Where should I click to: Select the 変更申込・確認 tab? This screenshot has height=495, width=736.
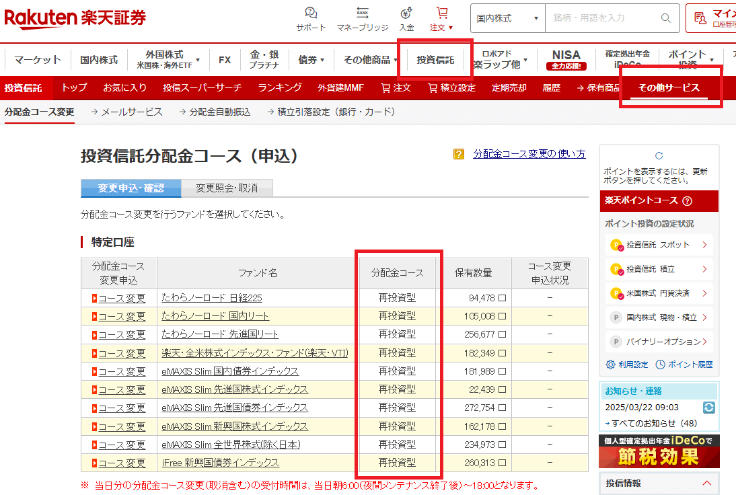pos(131,188)
